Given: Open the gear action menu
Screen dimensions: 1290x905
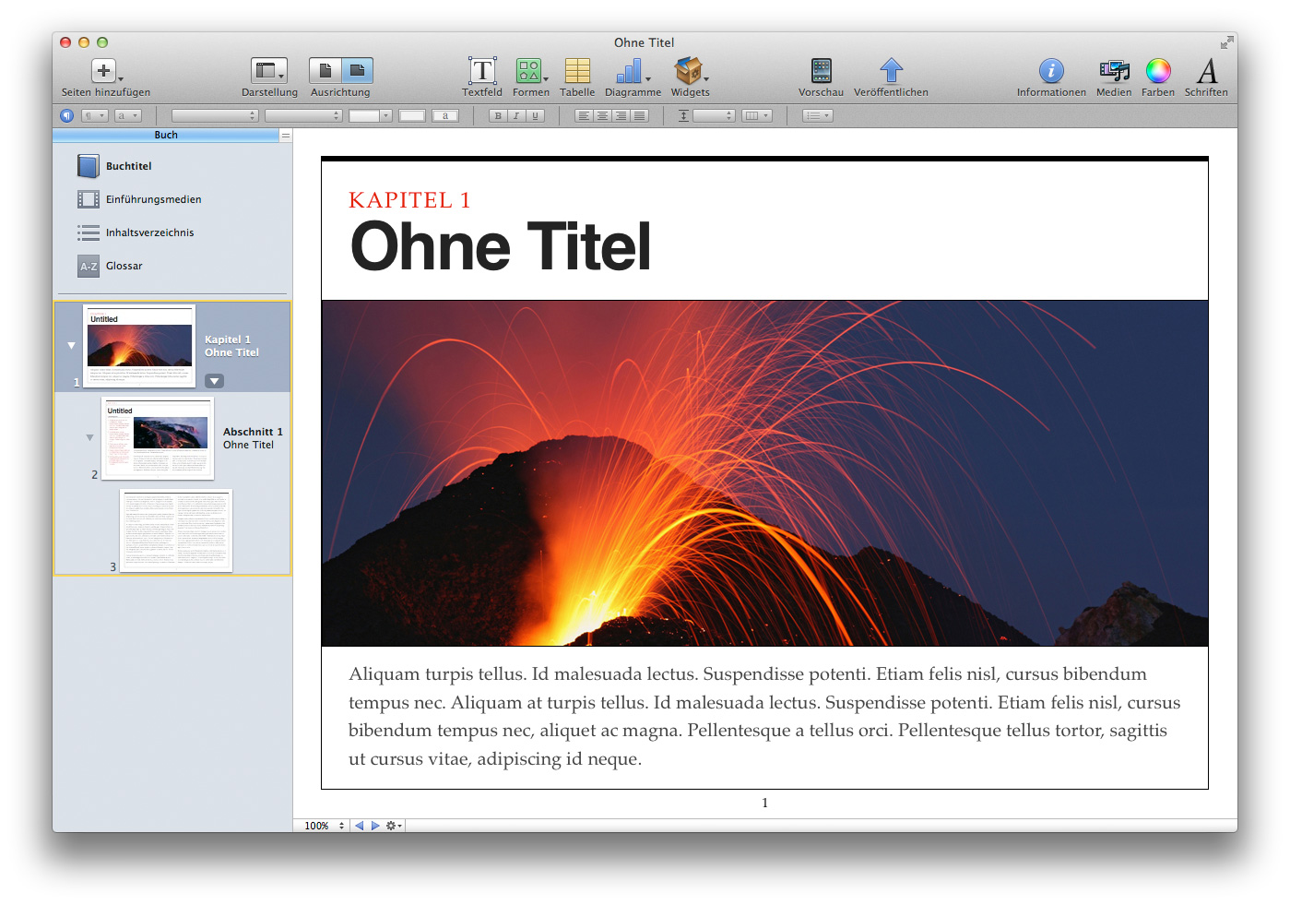Looking at the screenshot, I should pos(394,826).
